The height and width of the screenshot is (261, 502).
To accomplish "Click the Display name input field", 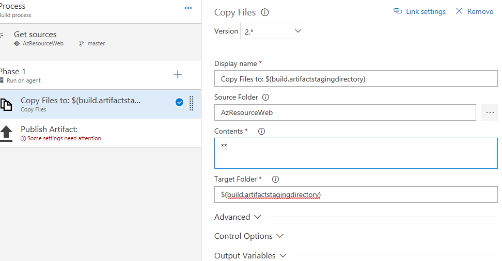I will (355, 79).
